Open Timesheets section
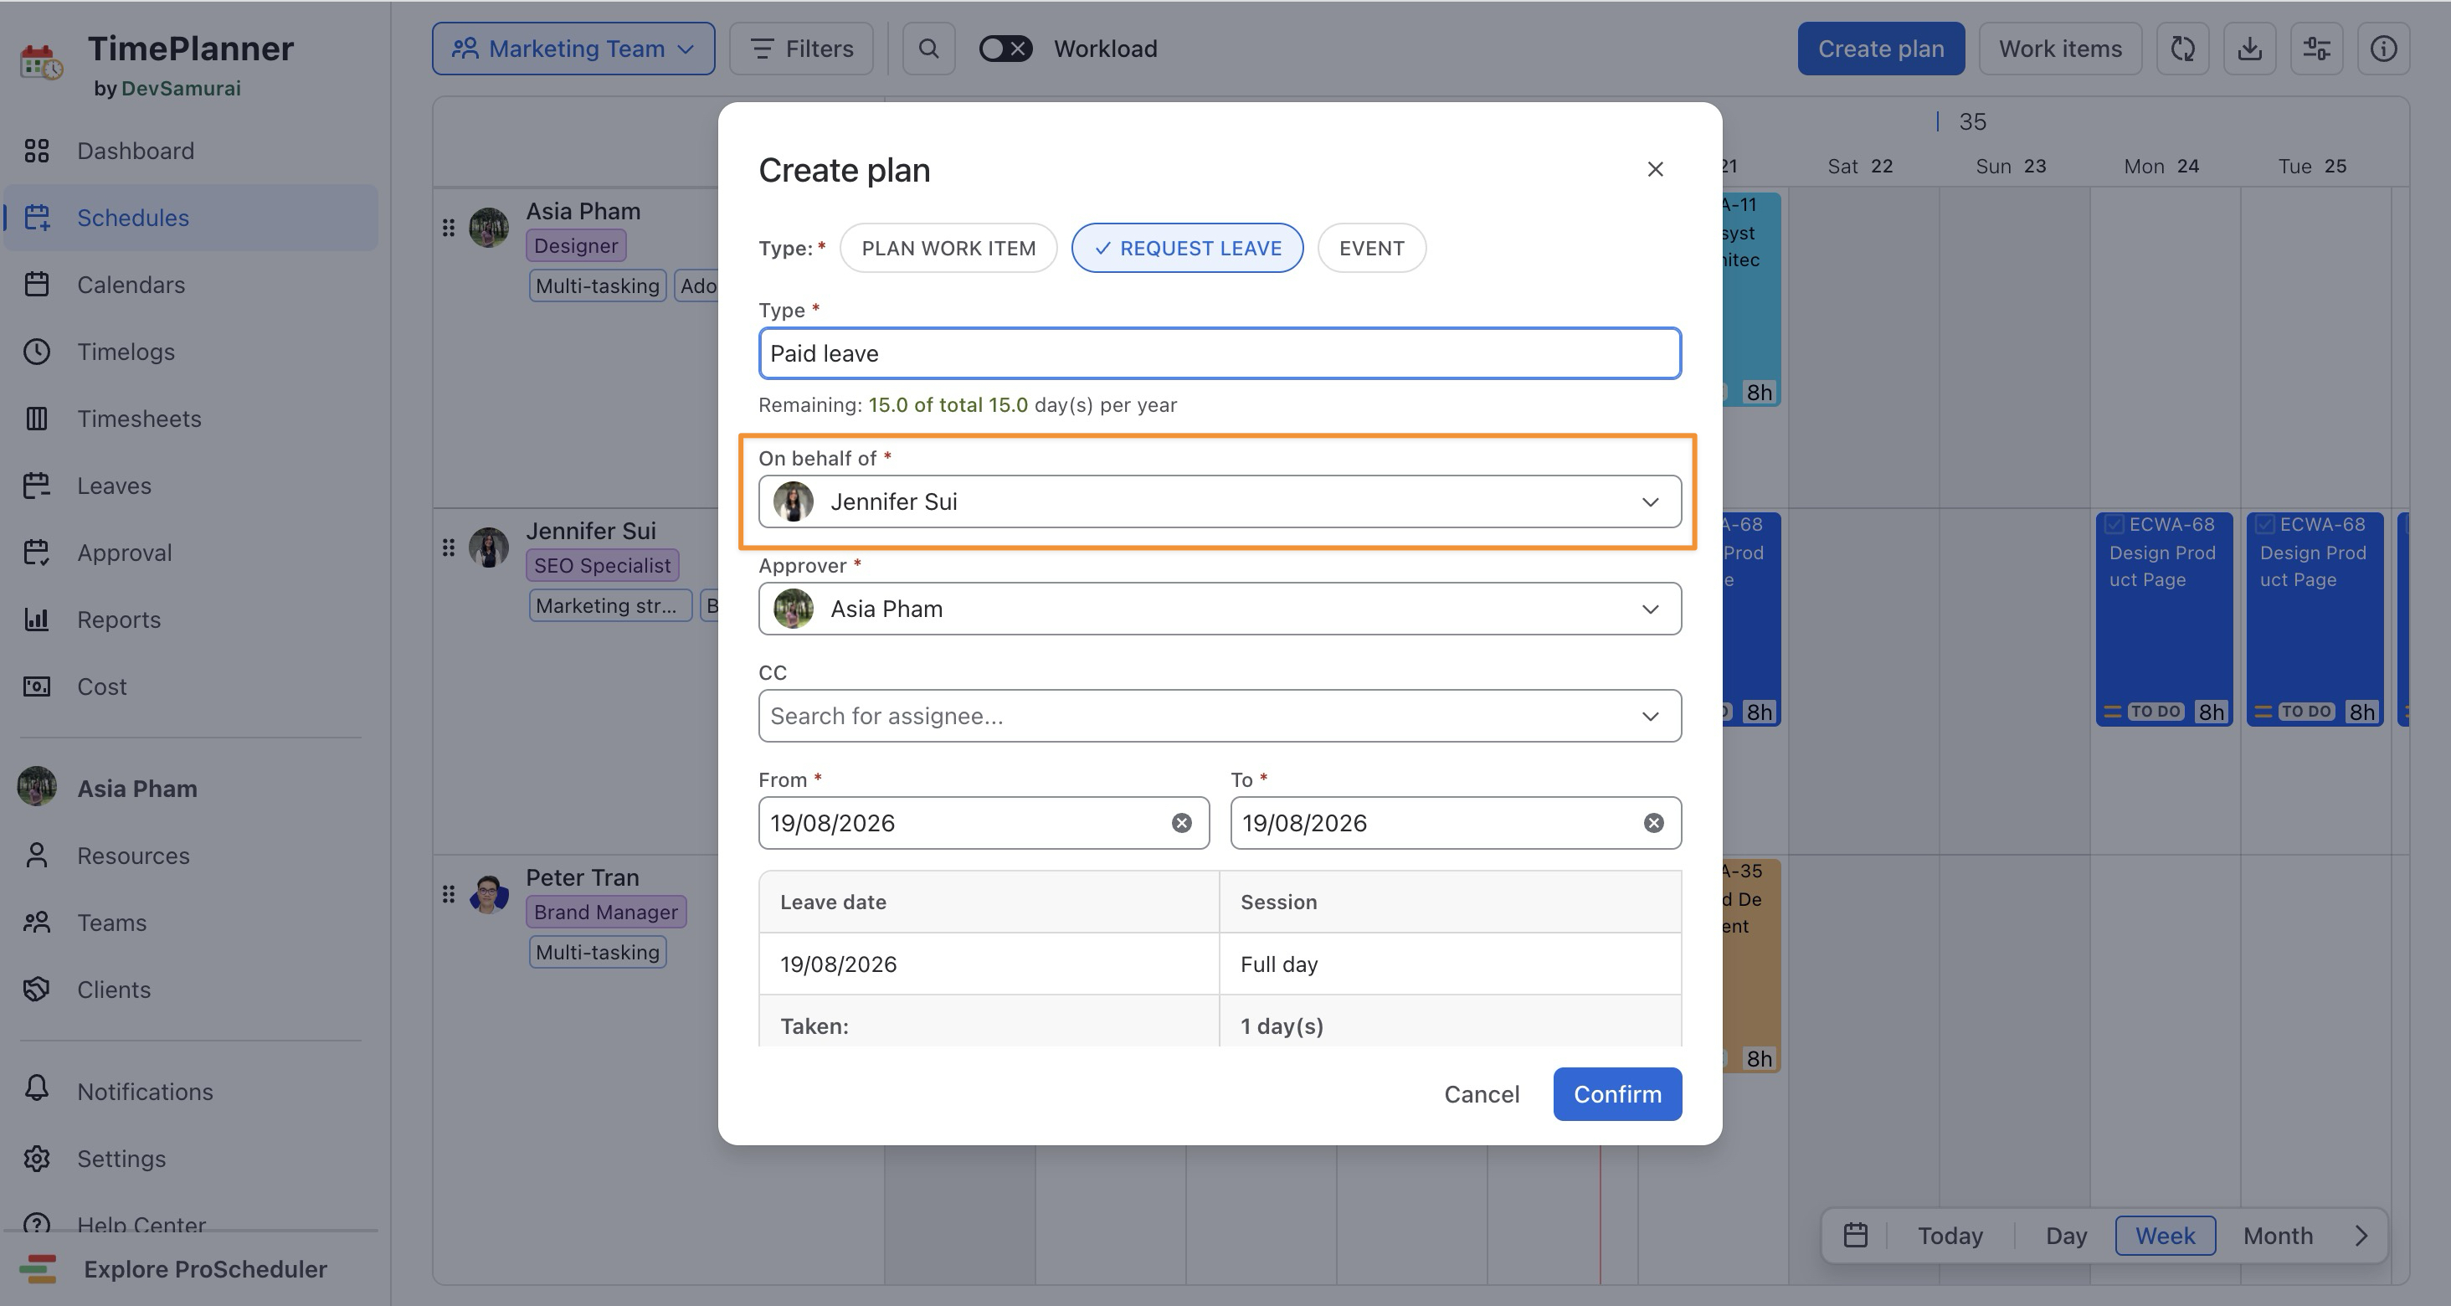 coord(190,419)
